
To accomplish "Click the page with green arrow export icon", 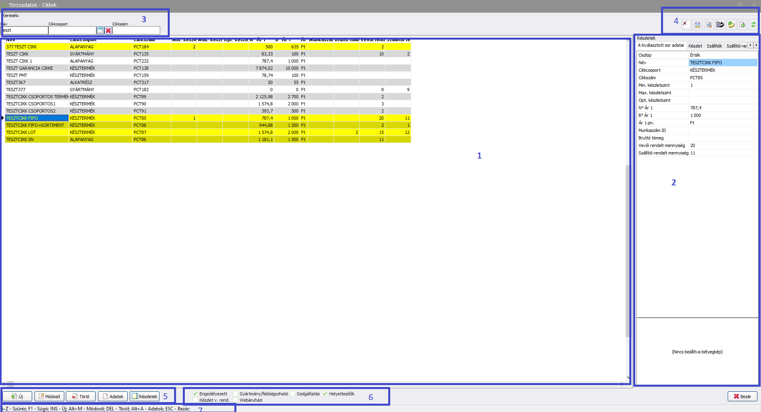I will (742, 25).
